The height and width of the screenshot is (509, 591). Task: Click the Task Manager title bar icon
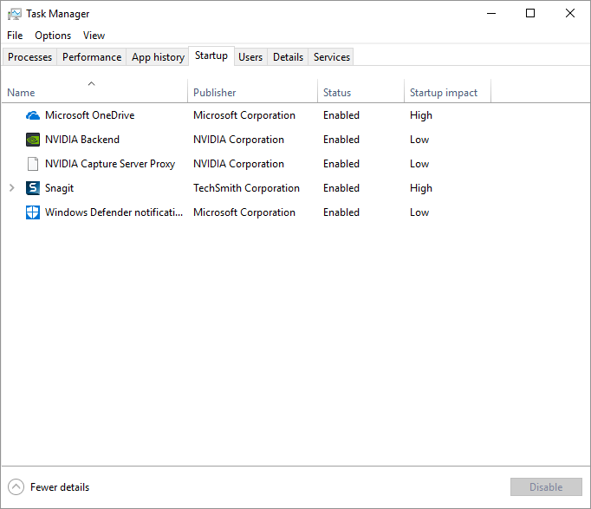point(15,14)
